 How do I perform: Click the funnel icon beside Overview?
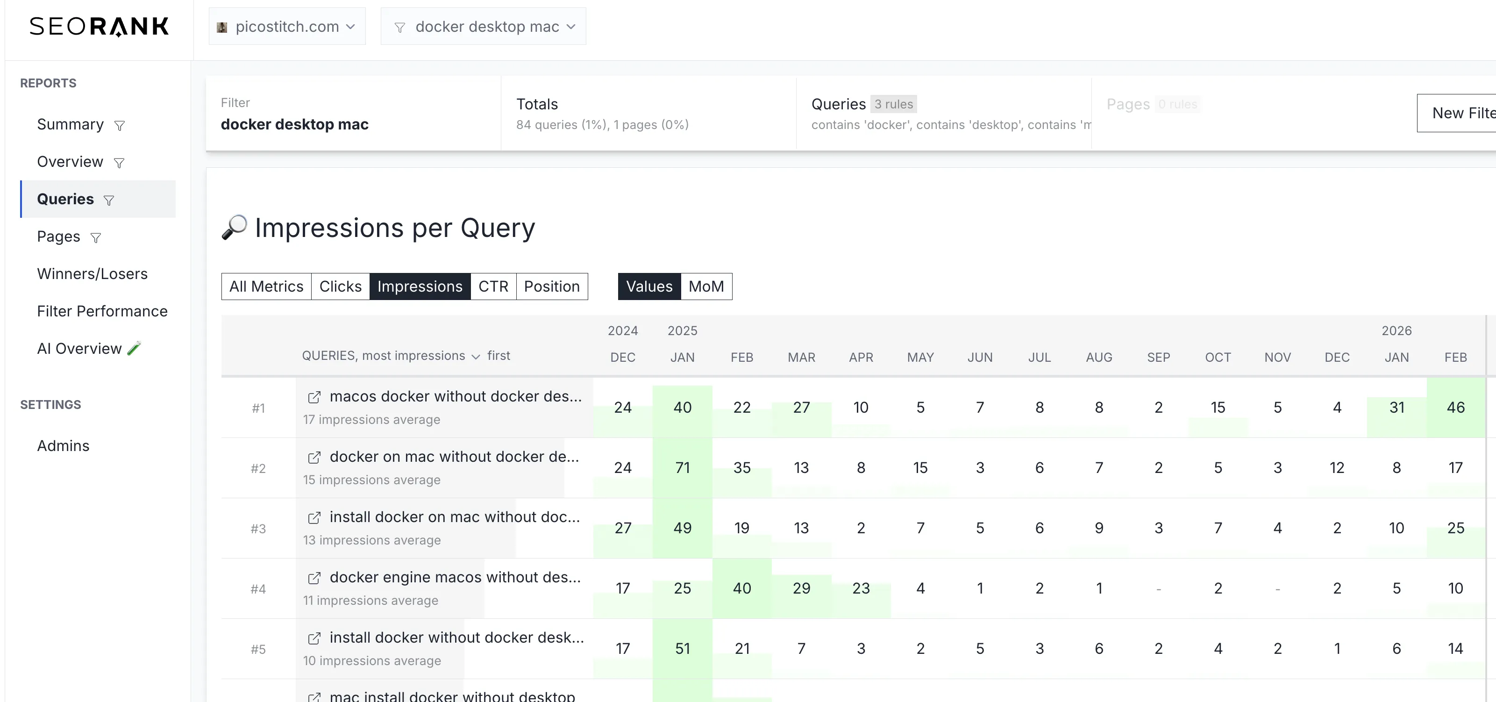120,163
